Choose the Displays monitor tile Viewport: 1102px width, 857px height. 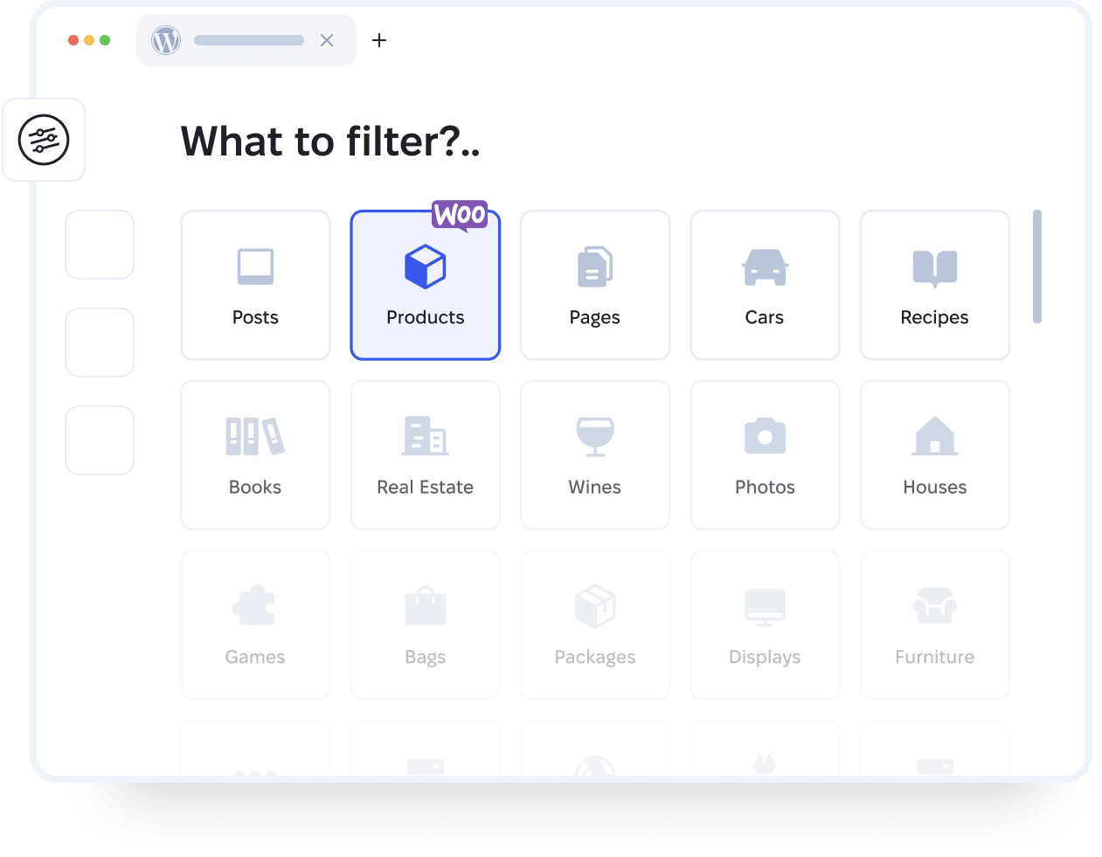click(x=765, y=625)
